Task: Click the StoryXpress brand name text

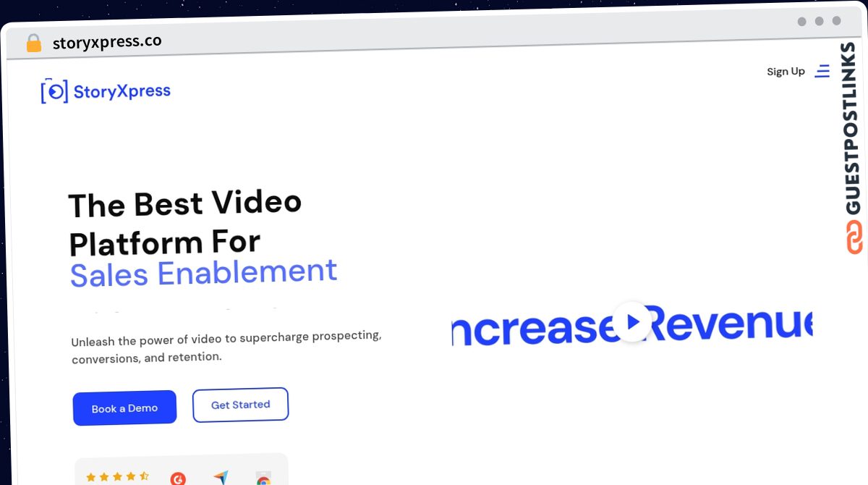Action: point(122,91)
